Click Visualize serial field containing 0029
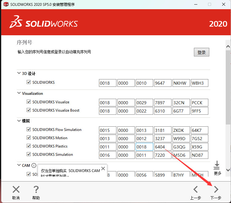Viewport: 231px width, 203px height. point(144,103)
